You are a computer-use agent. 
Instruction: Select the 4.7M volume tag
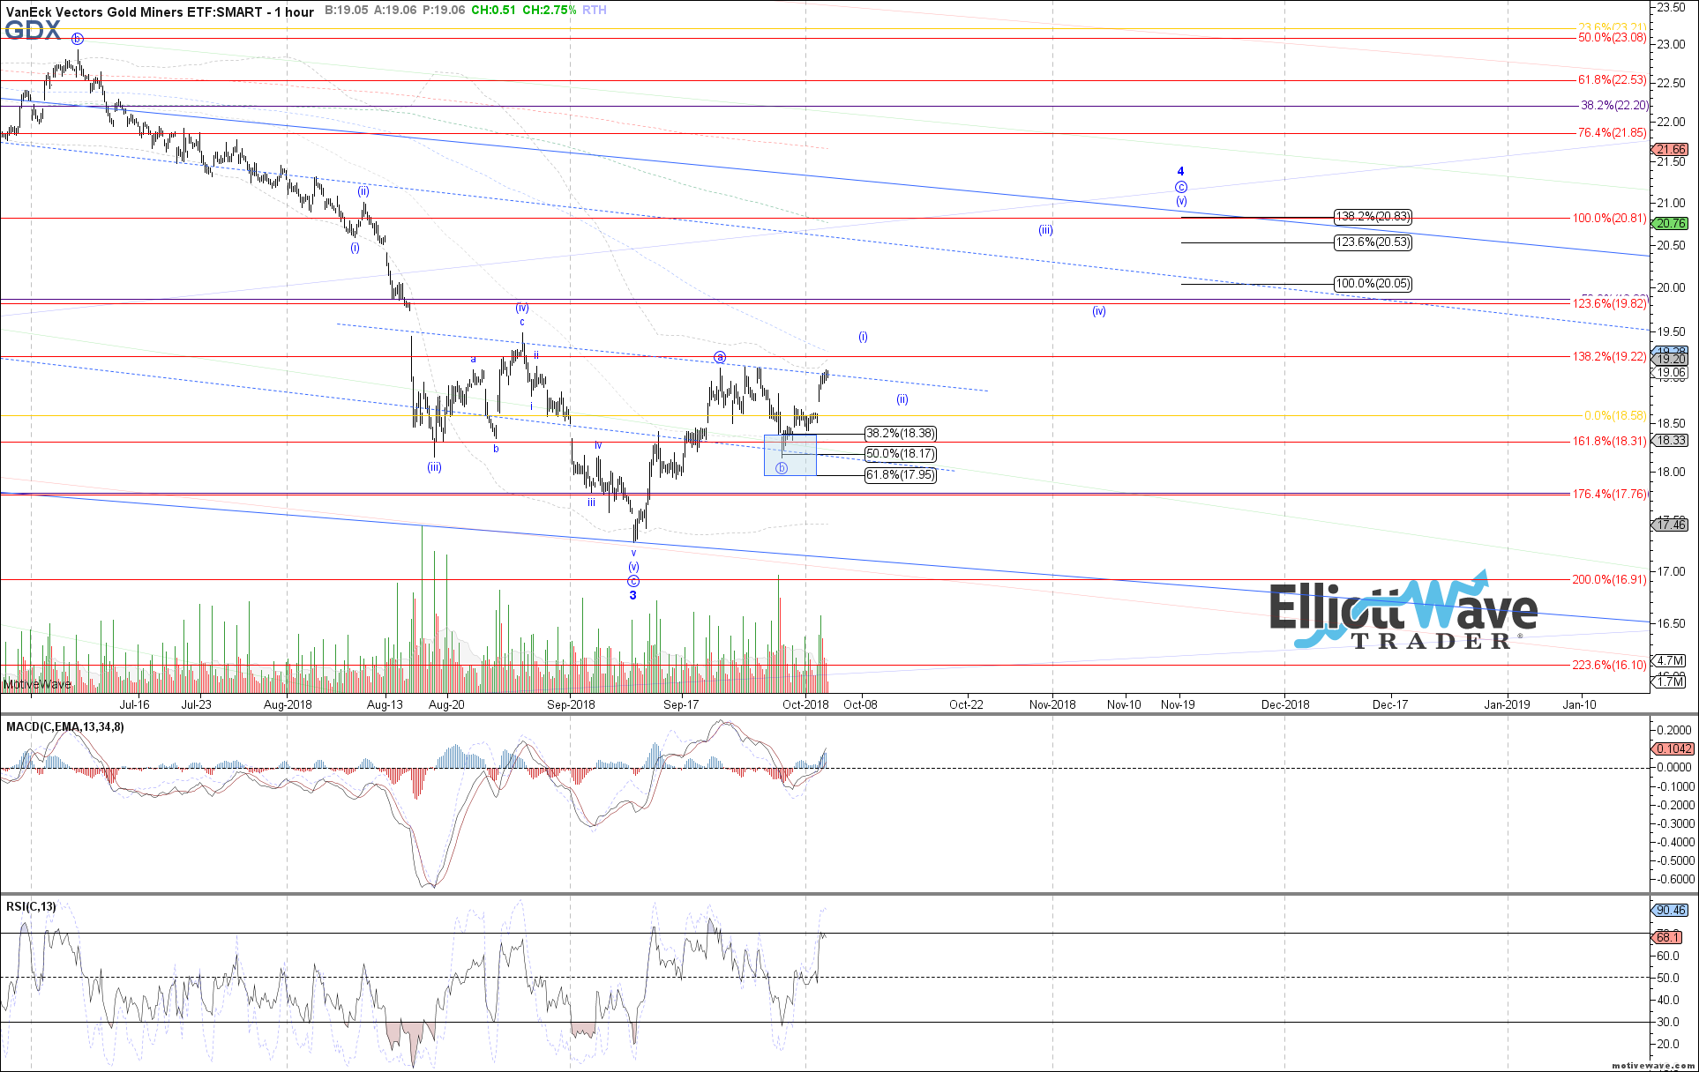[1672, 661]
